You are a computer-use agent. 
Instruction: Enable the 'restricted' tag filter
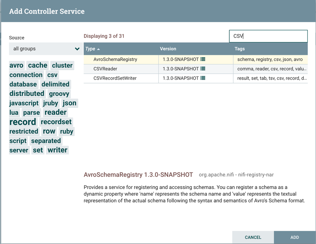(x=24, y=131)
